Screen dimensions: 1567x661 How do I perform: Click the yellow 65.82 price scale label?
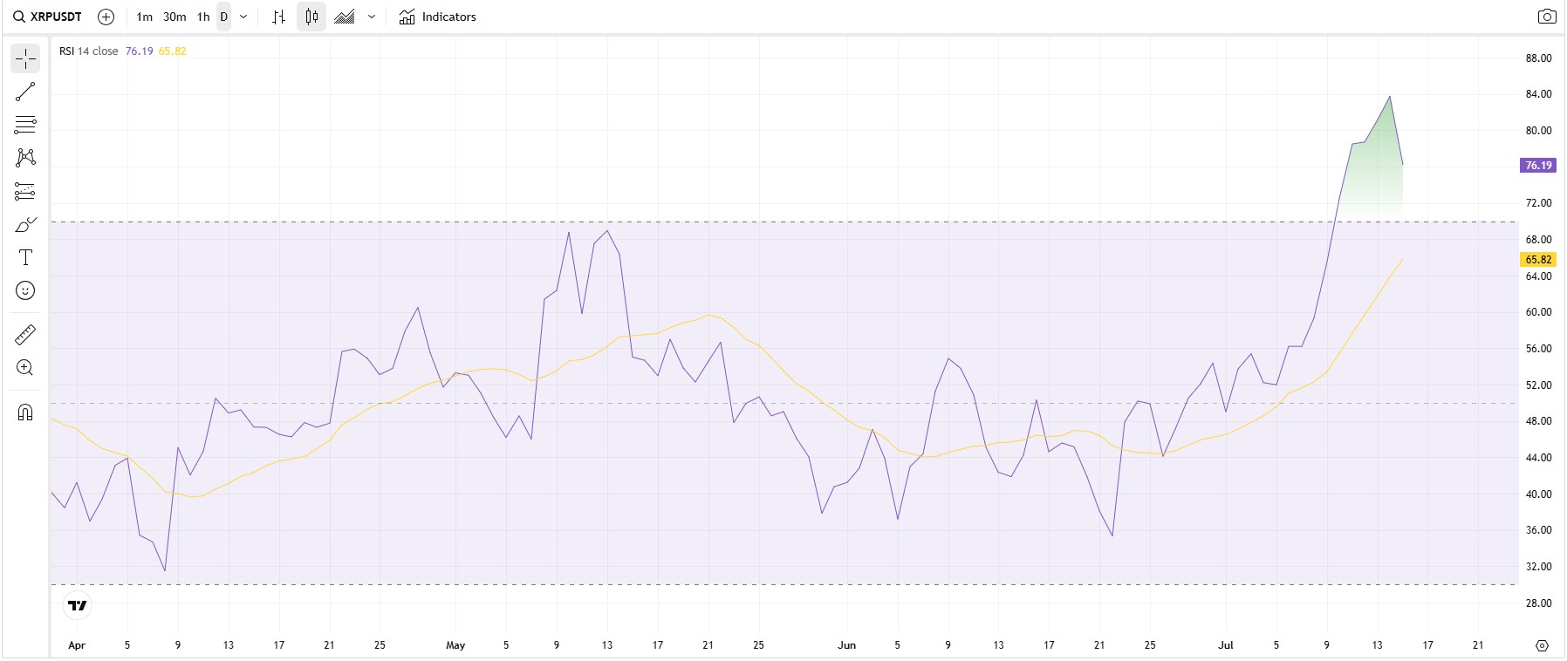1537,260
